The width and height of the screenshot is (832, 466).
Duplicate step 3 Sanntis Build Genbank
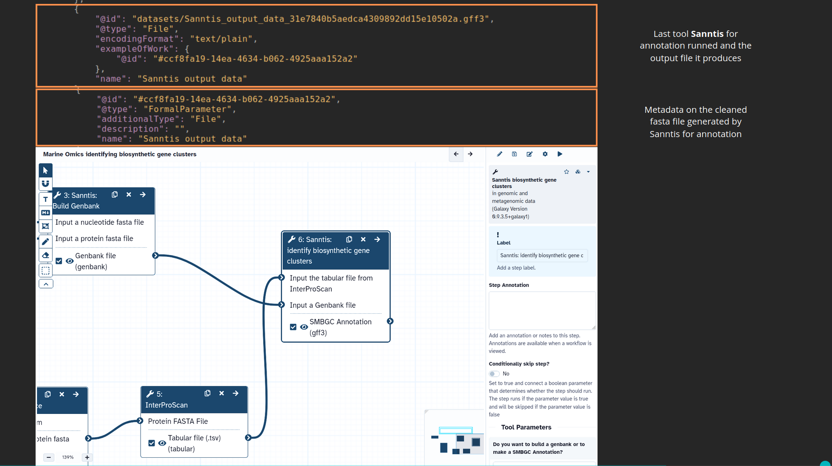coord(115,195)
